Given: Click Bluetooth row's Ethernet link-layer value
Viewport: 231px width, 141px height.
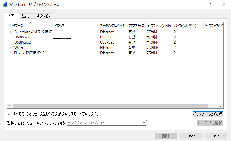Looking at the screenshot, I should (107, 32).
